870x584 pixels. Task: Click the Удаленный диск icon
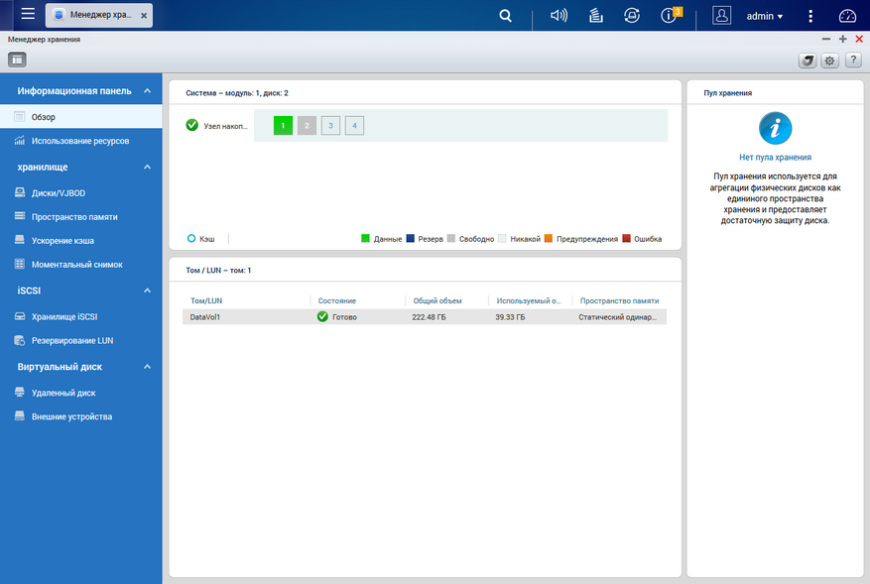point(20,392)
